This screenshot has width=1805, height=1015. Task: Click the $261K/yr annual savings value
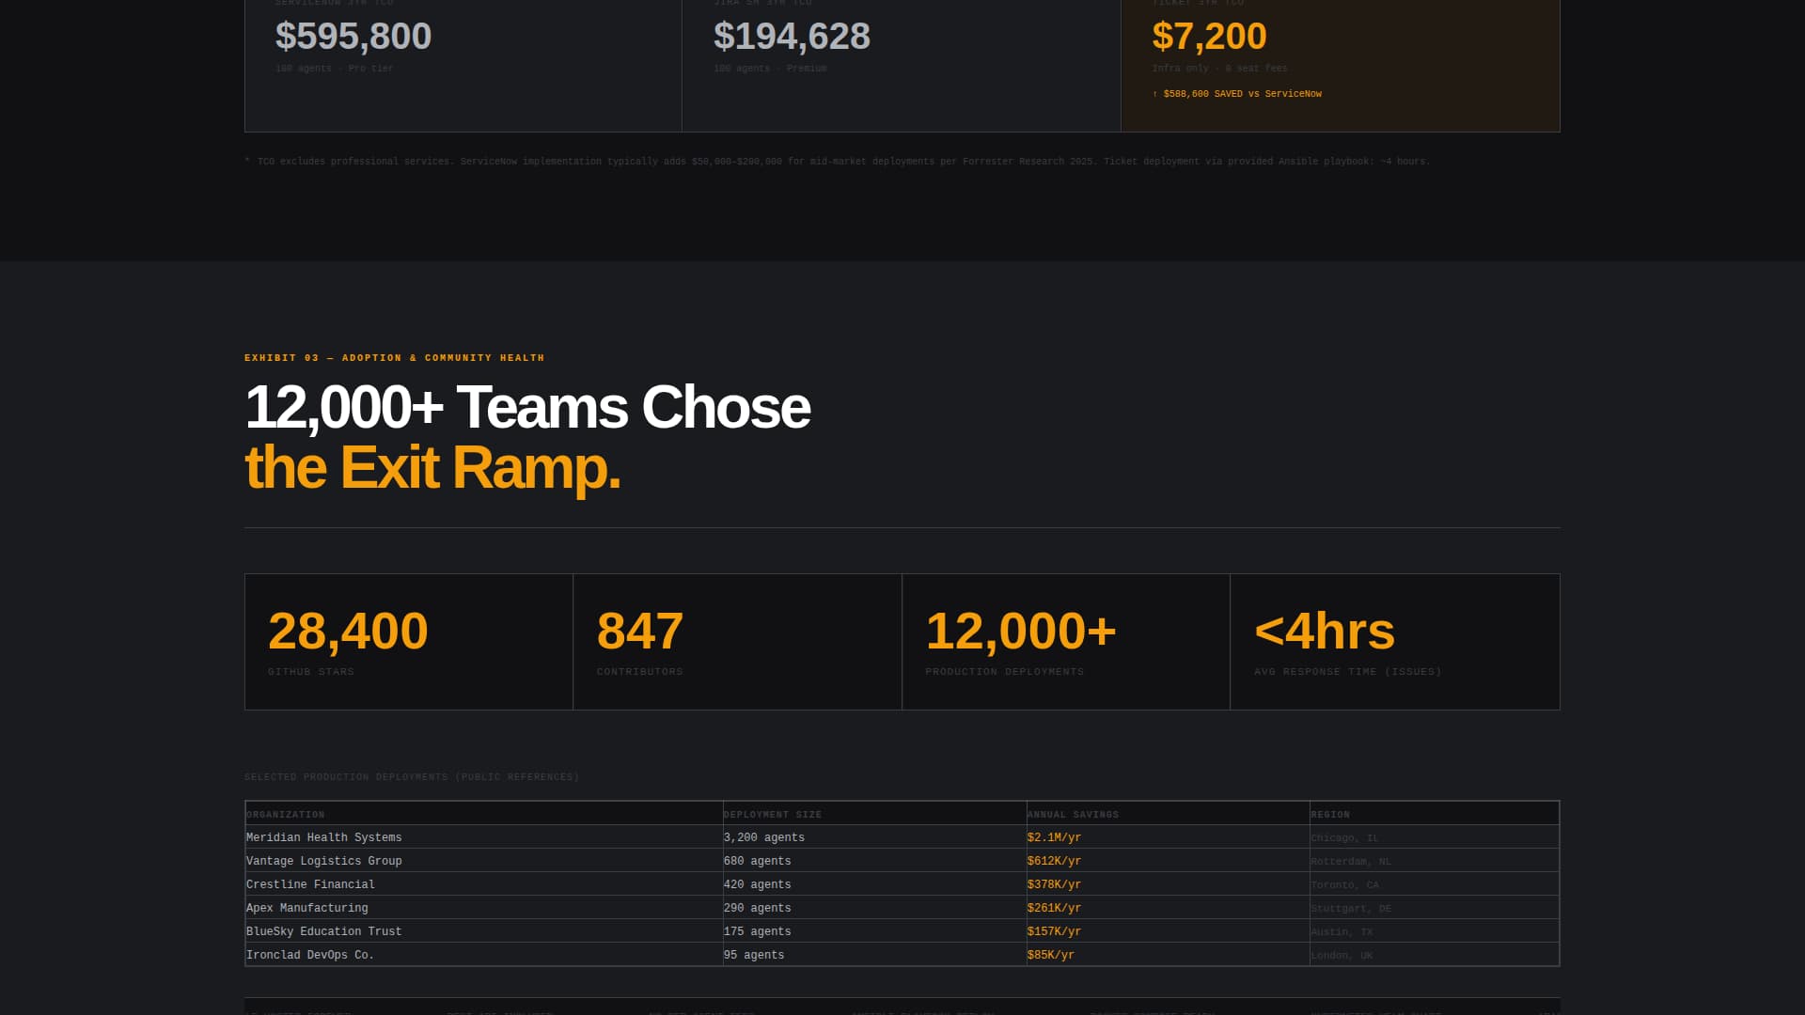1055,908
